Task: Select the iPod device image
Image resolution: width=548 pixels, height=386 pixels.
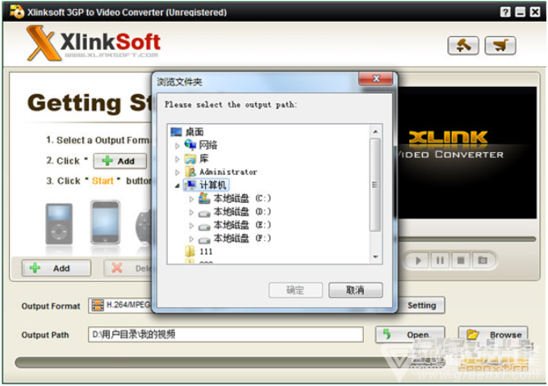Action: point(59,224)
